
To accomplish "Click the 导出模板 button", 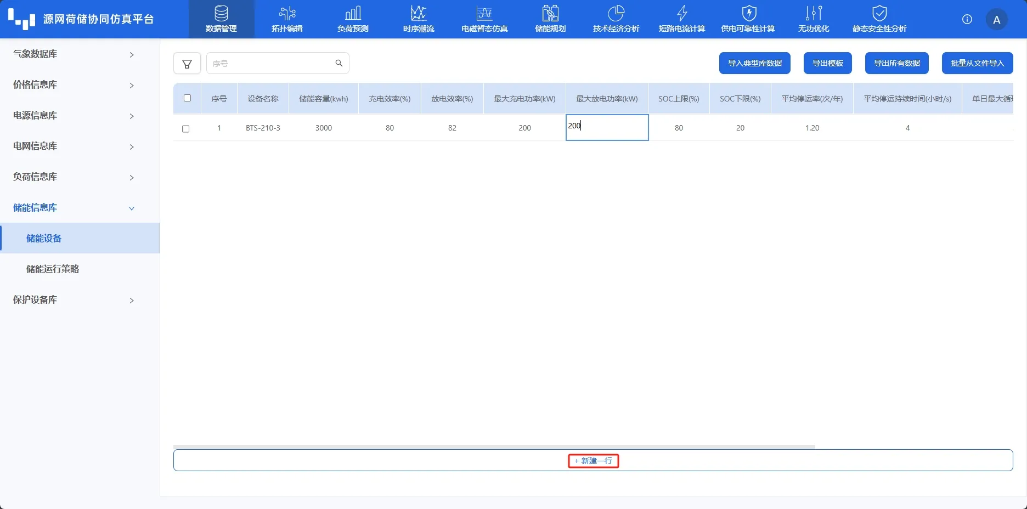I will 827,63.
